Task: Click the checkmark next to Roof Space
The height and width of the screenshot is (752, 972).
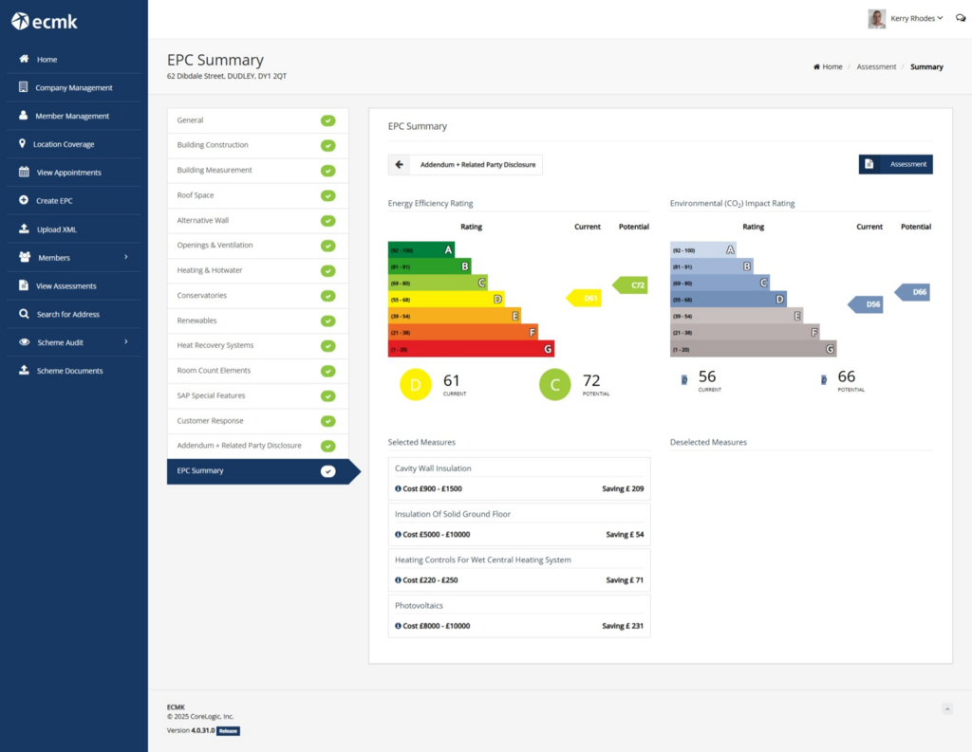Action: click(x=327, y=195)
